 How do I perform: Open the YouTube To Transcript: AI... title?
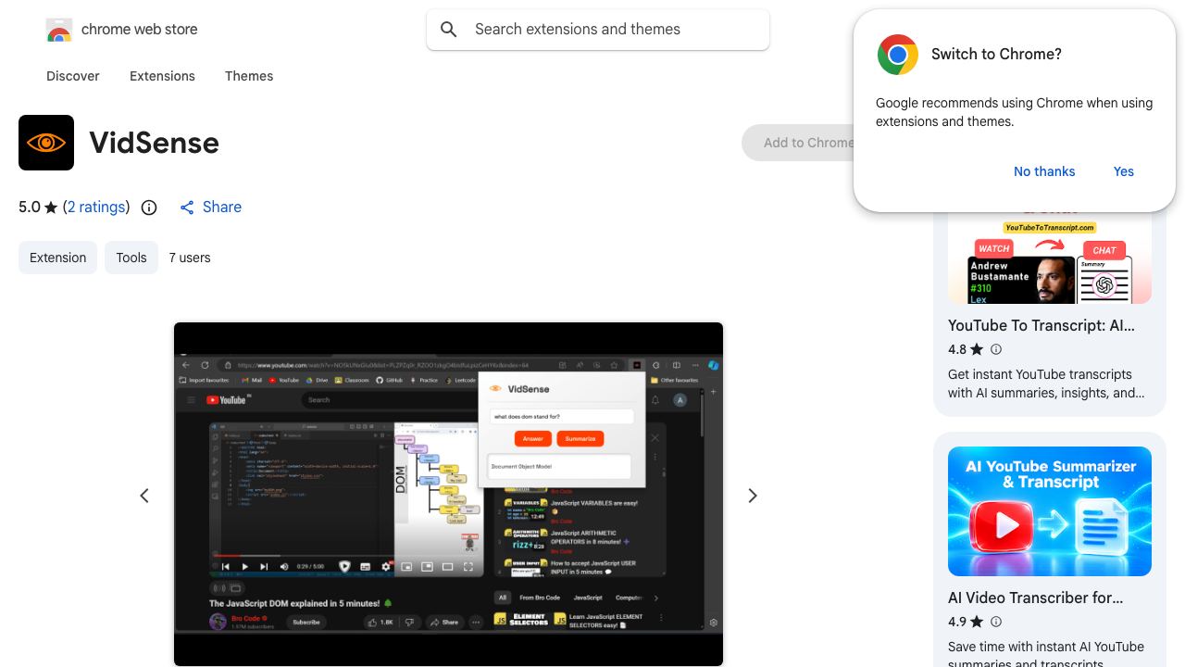1041,325
